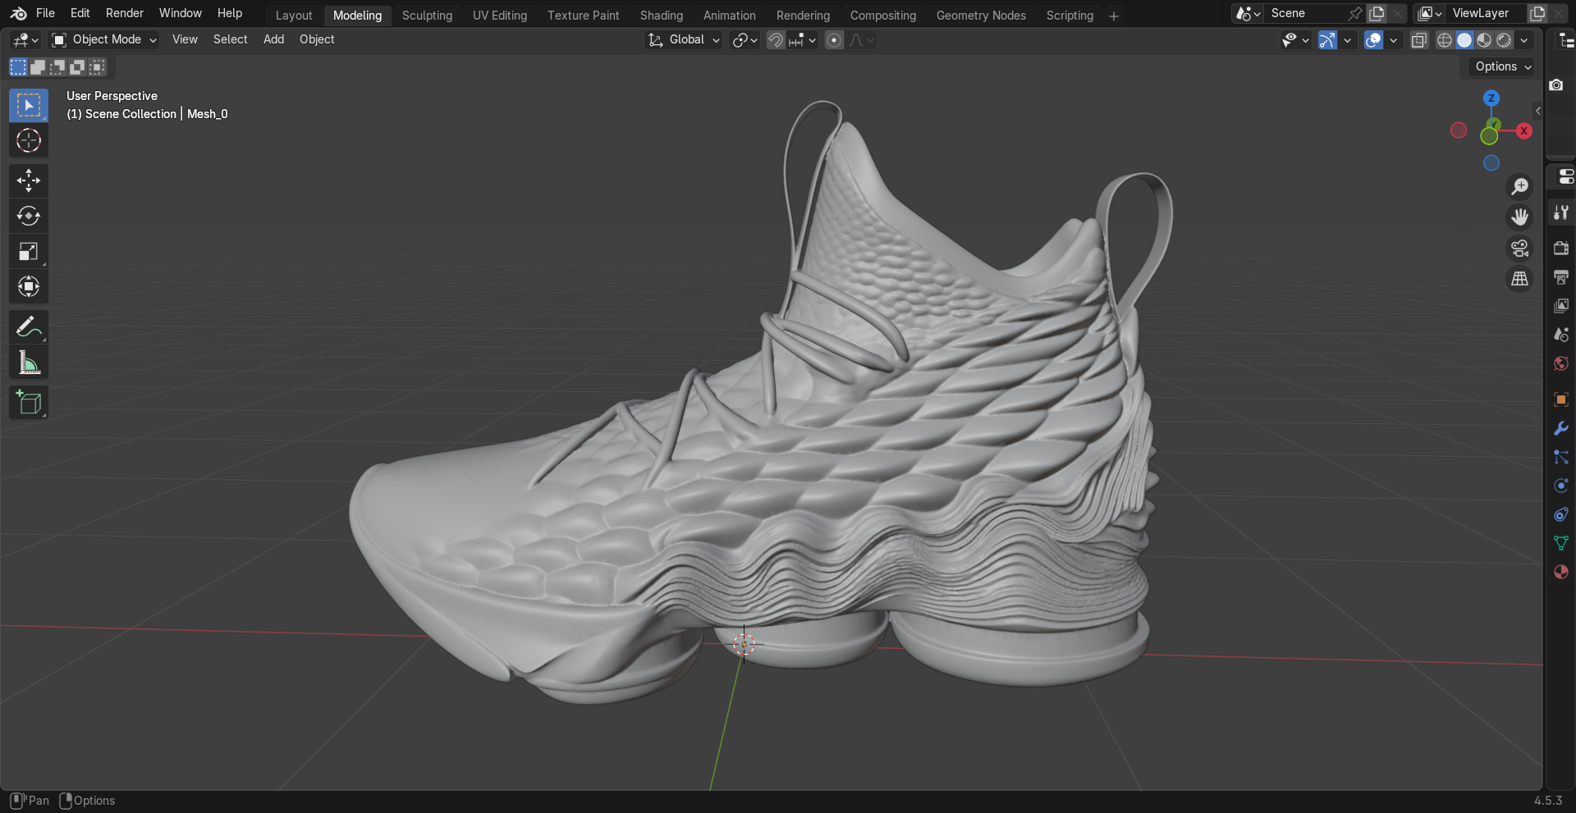Open the Output properties tab
This screenshot has height=813, width=1576.
pos(1561,277)
